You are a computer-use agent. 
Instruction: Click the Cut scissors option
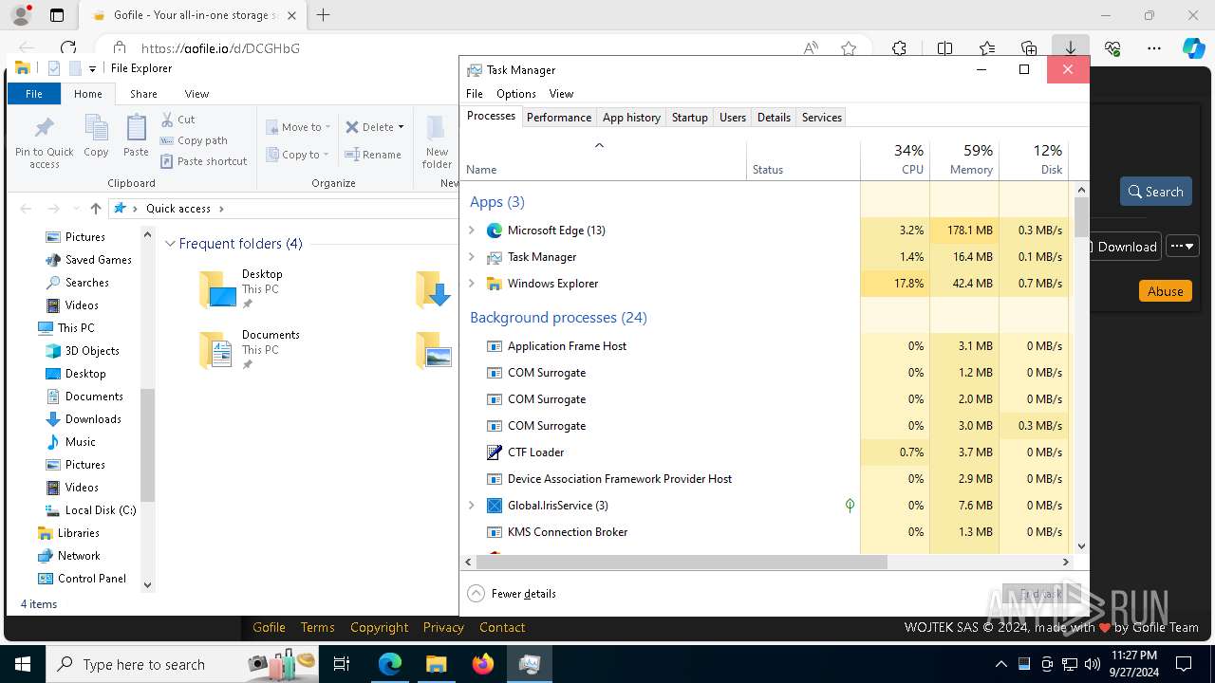(x=178, y=120)
